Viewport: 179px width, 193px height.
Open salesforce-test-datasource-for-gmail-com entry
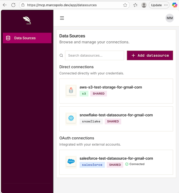116,158
